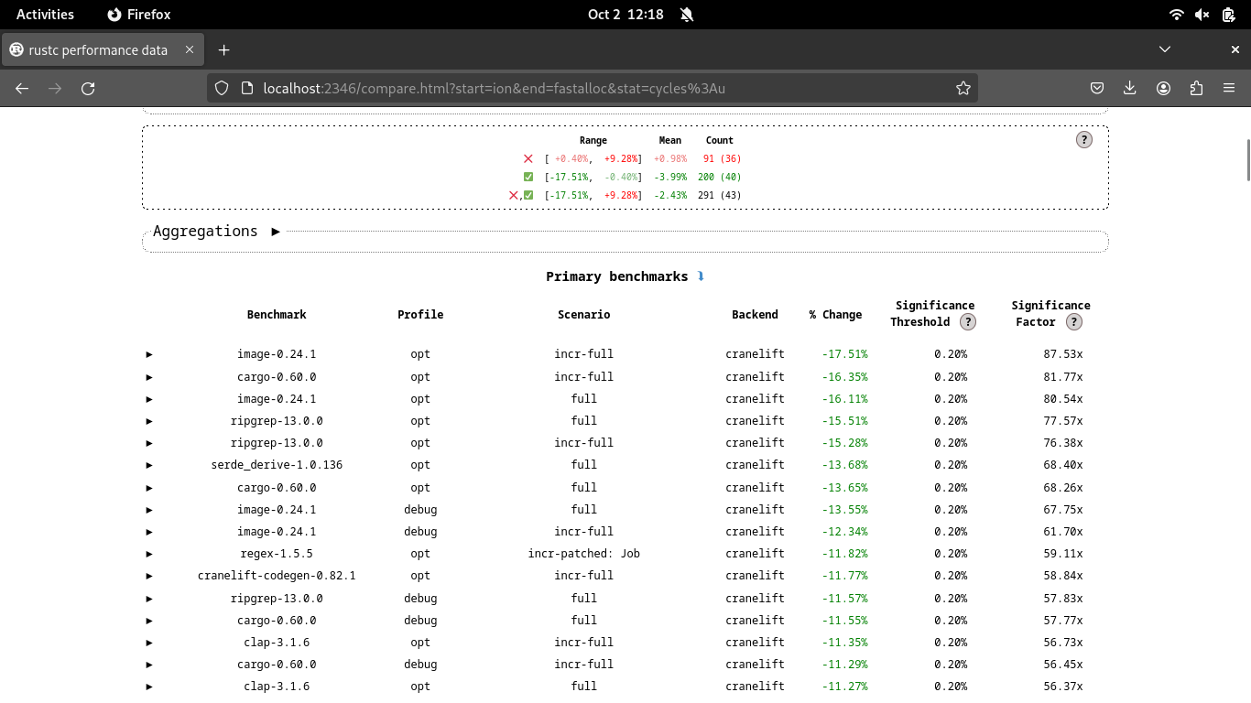Click the -17.51% change value in the table
Image resolution: width=1251 pixels, height=703 pixels.
[844, 354]
